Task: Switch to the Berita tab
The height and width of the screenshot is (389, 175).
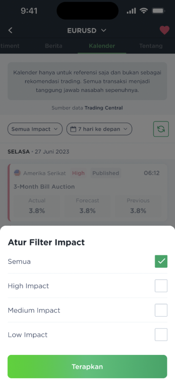Action: [x=54, y=46]
